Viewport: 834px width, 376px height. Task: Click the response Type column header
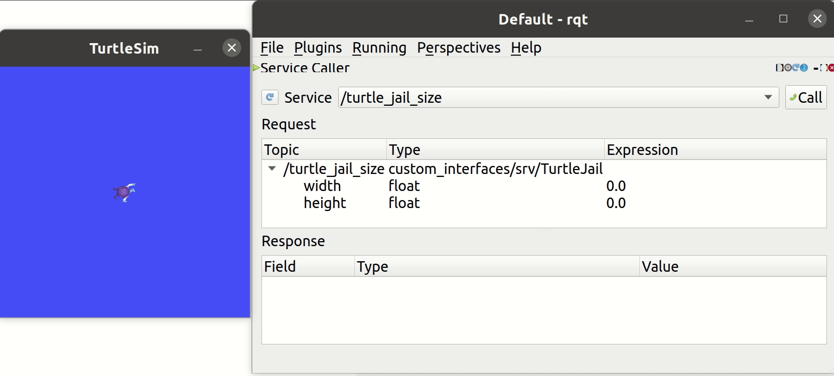[497, 266]
